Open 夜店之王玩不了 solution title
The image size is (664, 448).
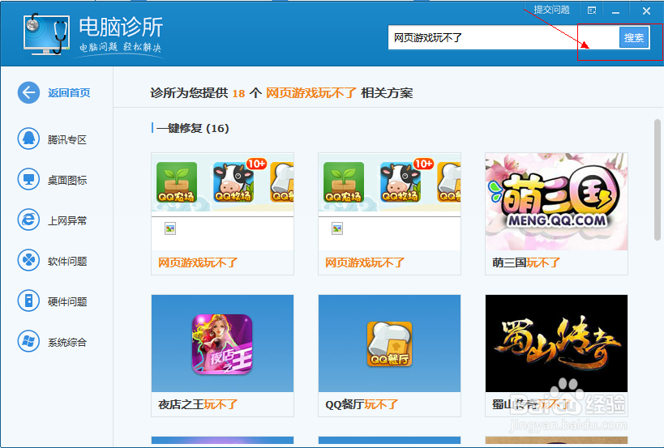198,404
